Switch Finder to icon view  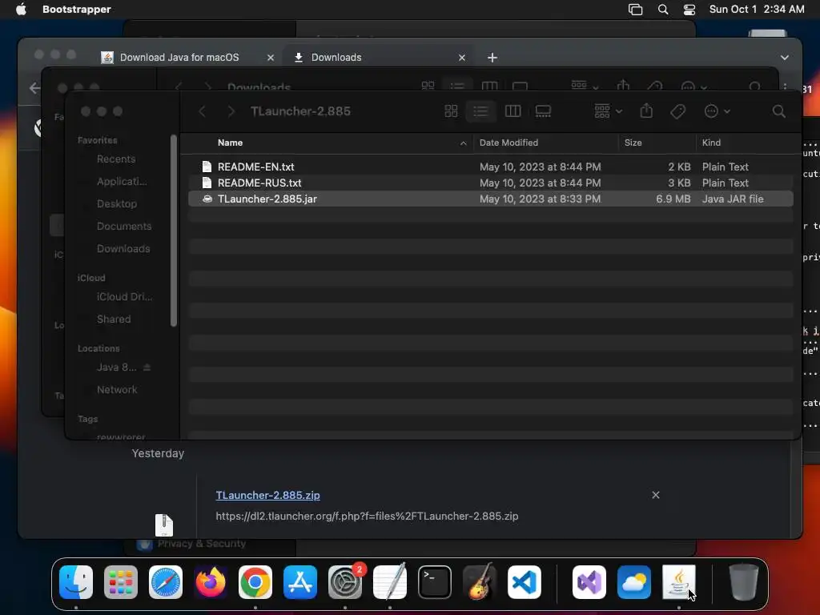[451, 111]
